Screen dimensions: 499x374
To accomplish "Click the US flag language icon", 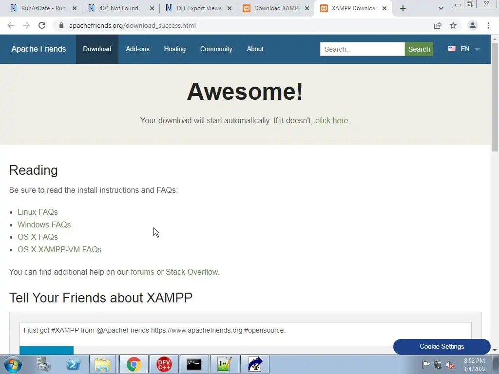I will pos(452,49).
